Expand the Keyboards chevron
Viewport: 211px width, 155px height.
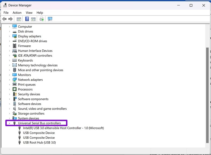click(x=9, y=60)
